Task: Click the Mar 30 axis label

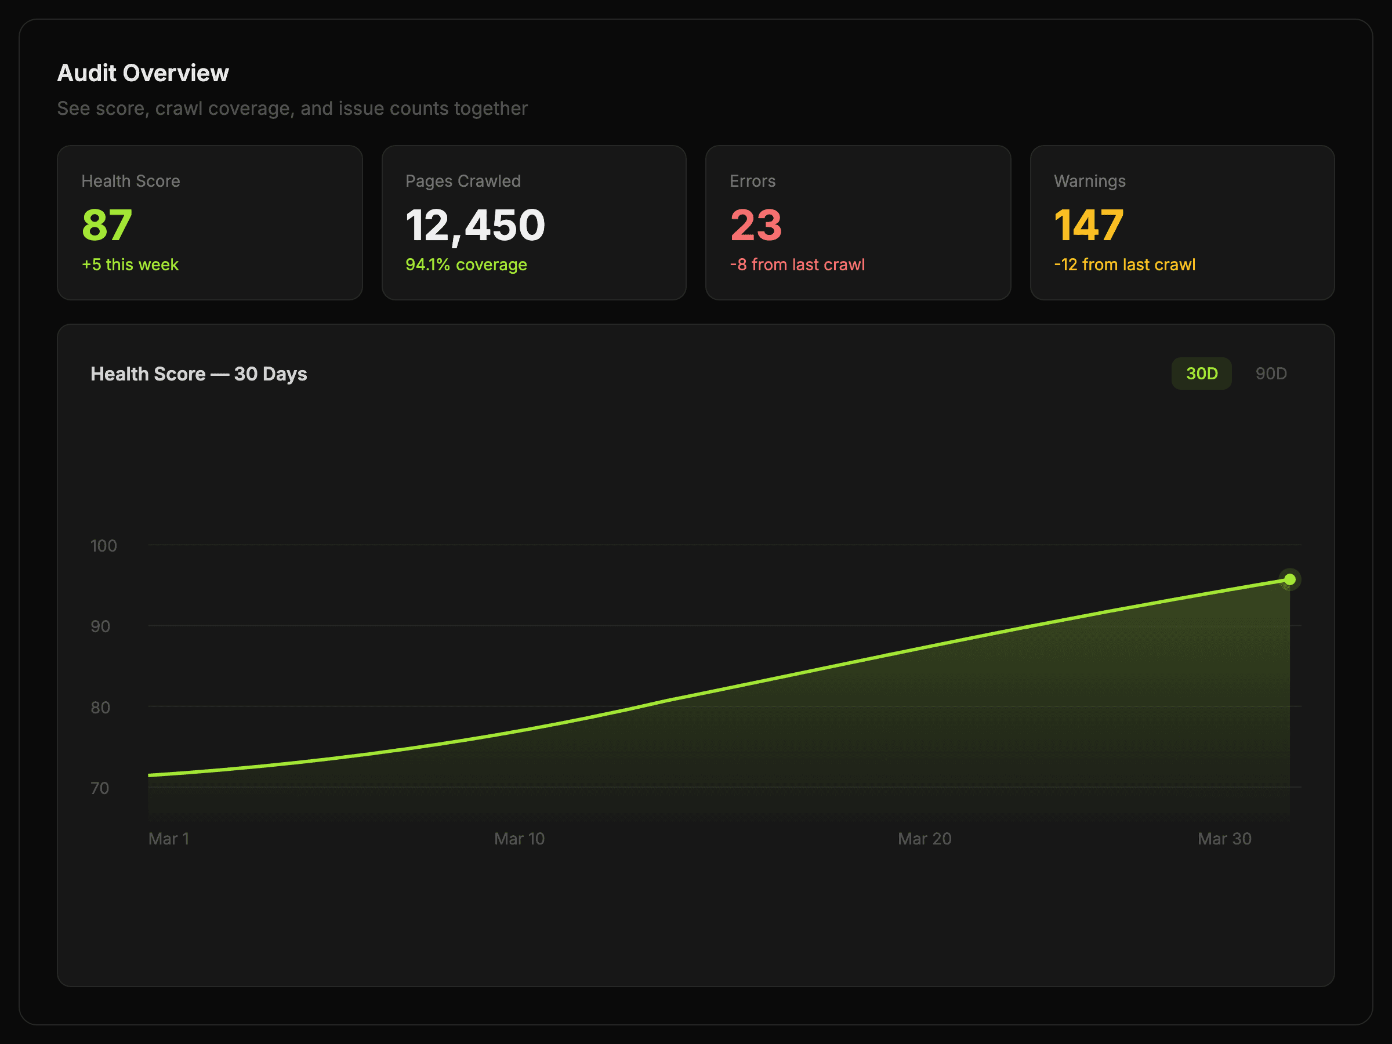Action: click(x=1224, y=838)
